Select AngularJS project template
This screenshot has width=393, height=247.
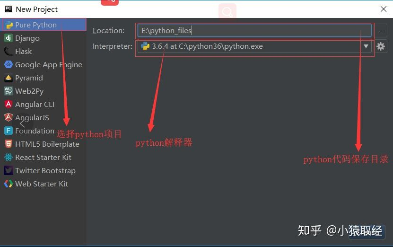coord(43,117)
